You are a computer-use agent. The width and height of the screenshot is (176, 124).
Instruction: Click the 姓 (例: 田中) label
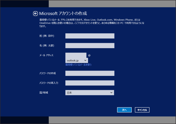pyautogui.click(x=47, y=36)
